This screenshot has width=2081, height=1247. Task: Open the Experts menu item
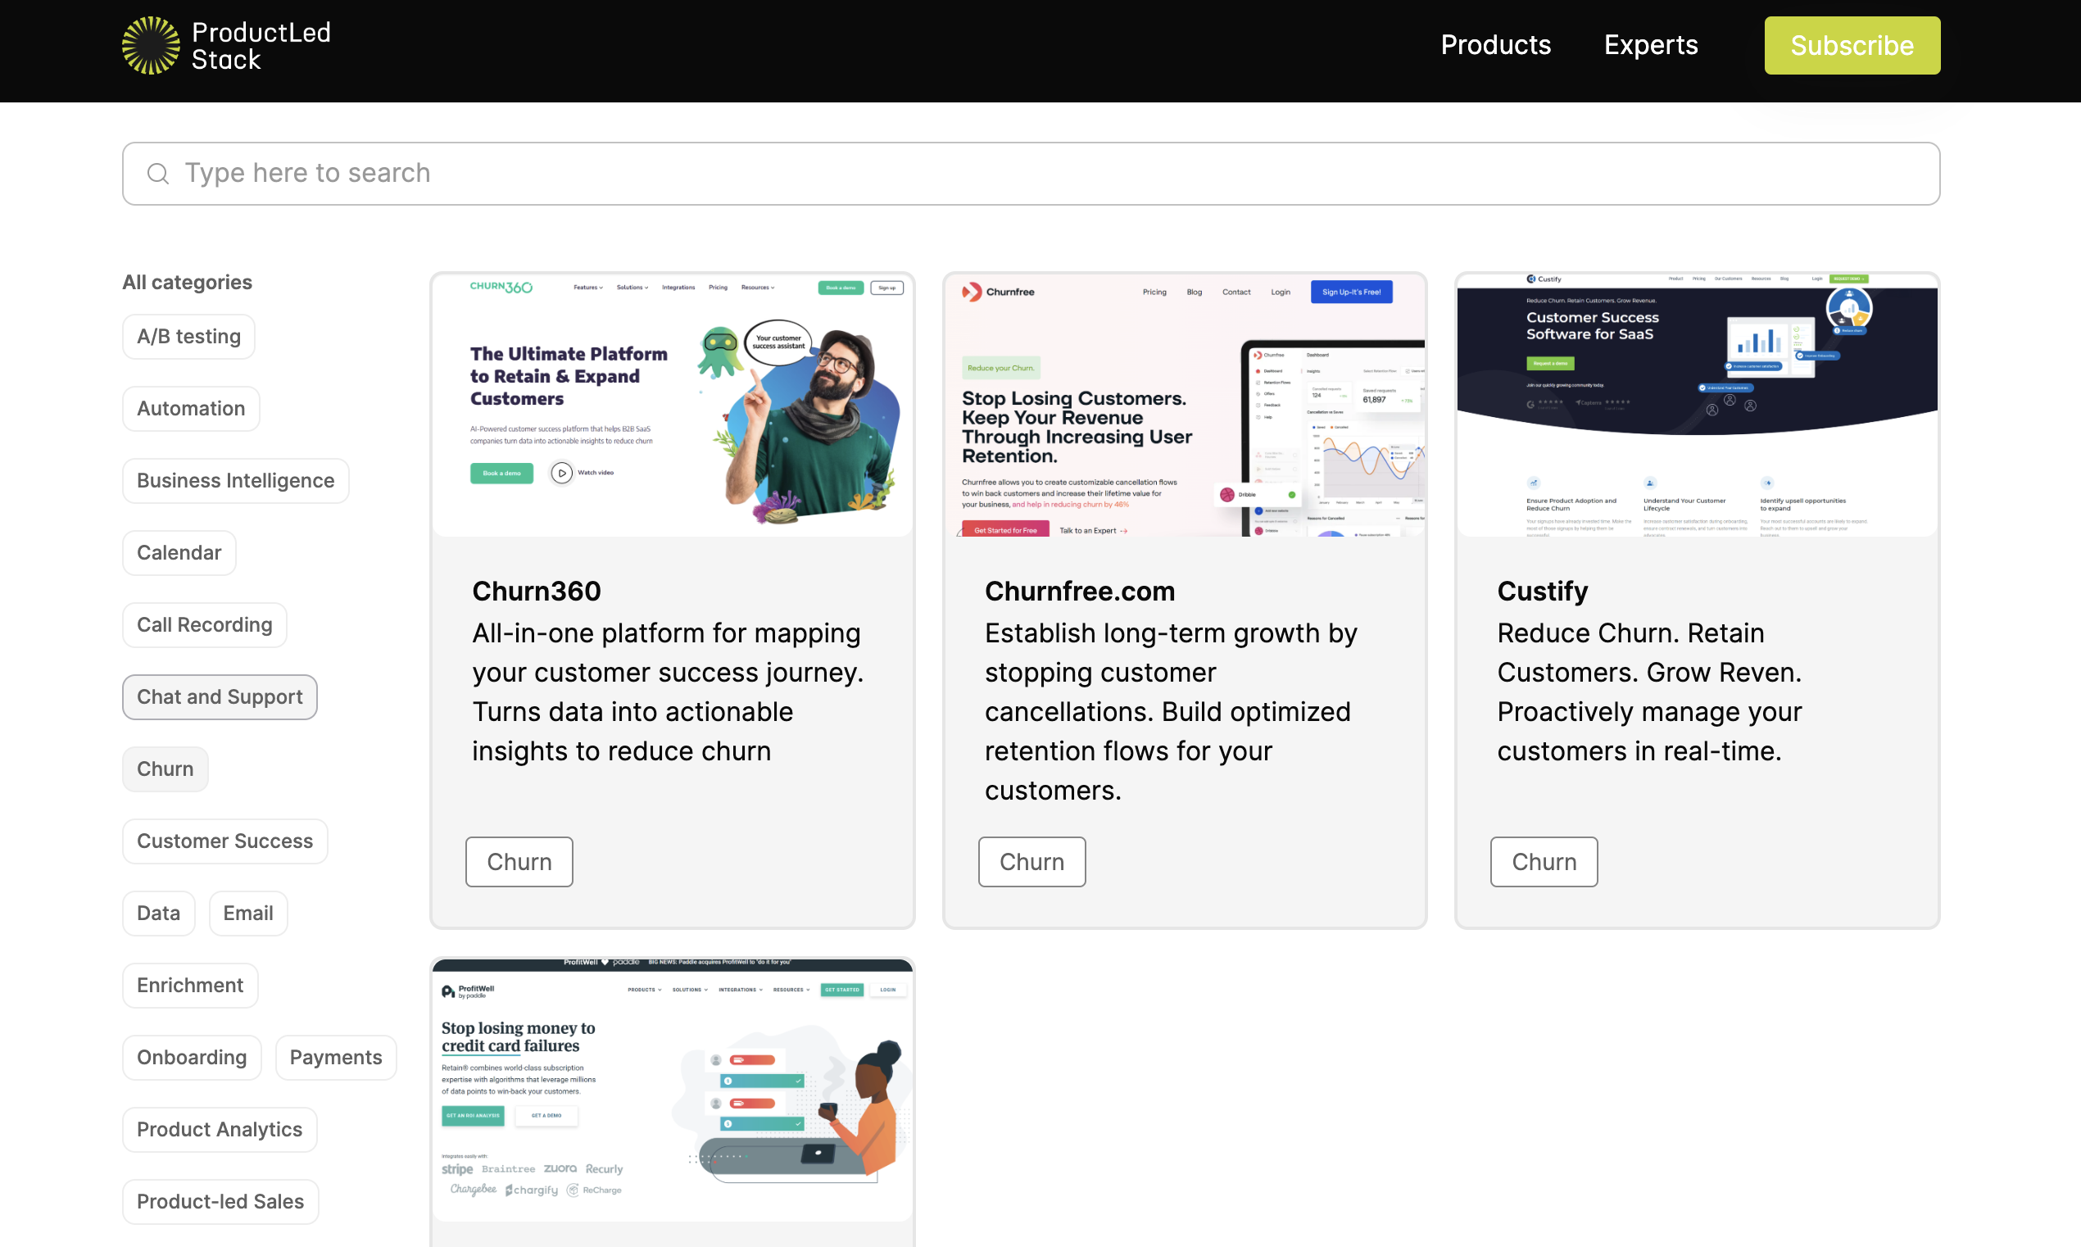tap(1651, 44)
